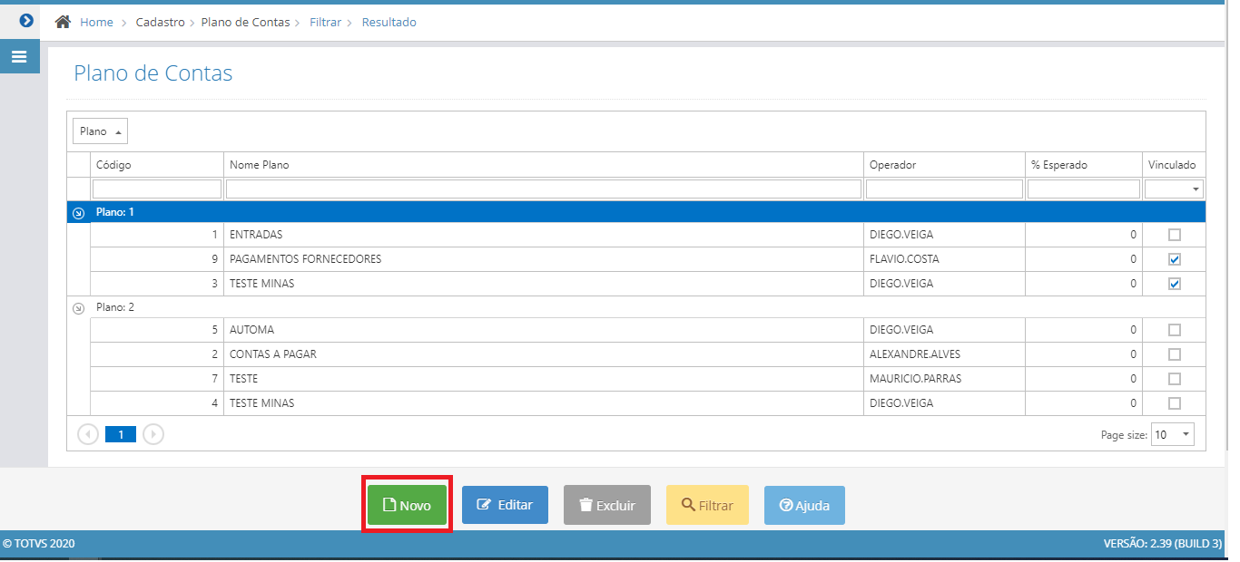
Task: Uncheck Vinculado for TESTE MINAS code 3
Action: point(1175,284)
